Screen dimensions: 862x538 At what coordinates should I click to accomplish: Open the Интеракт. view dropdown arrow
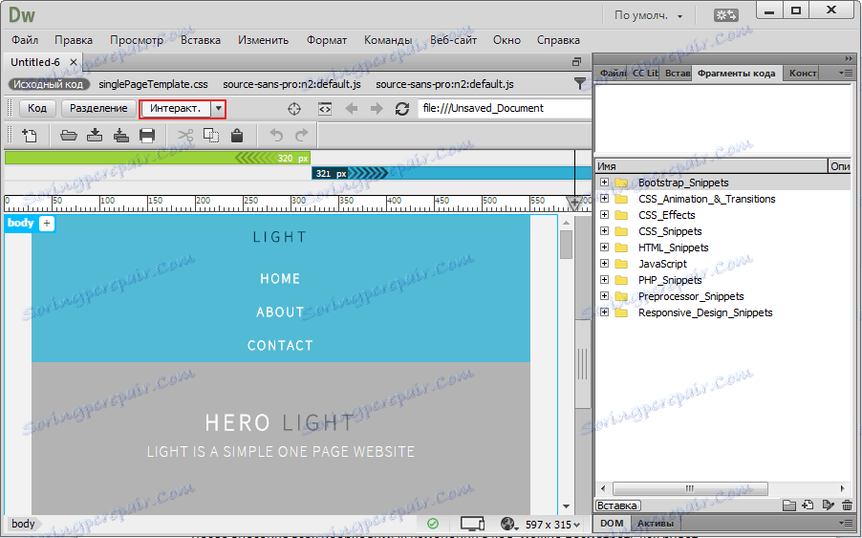point(218,108)
